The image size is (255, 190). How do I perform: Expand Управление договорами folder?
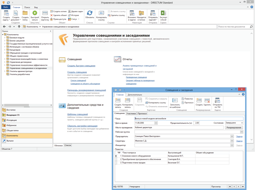coord(5,62)
